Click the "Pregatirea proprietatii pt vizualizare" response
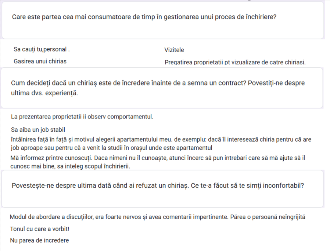Viewport: 330px width, 251px height. point(235,62)
